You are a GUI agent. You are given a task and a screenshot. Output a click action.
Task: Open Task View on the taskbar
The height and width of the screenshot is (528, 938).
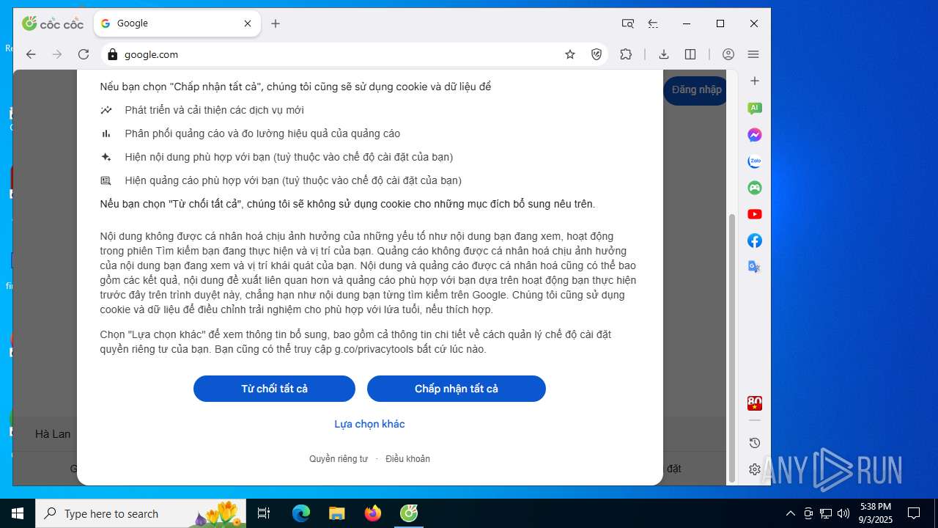tap(264, 513)
